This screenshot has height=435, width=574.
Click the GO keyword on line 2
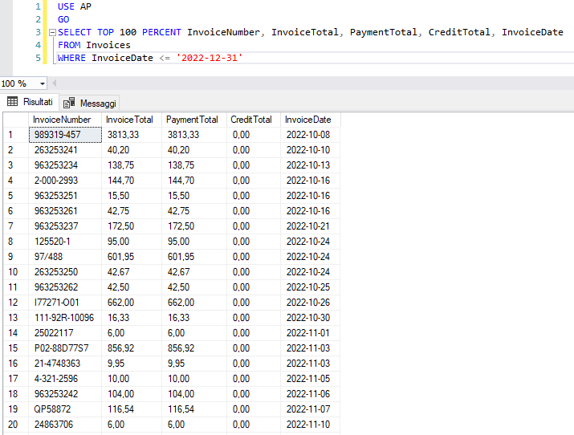tap(63, 19)
